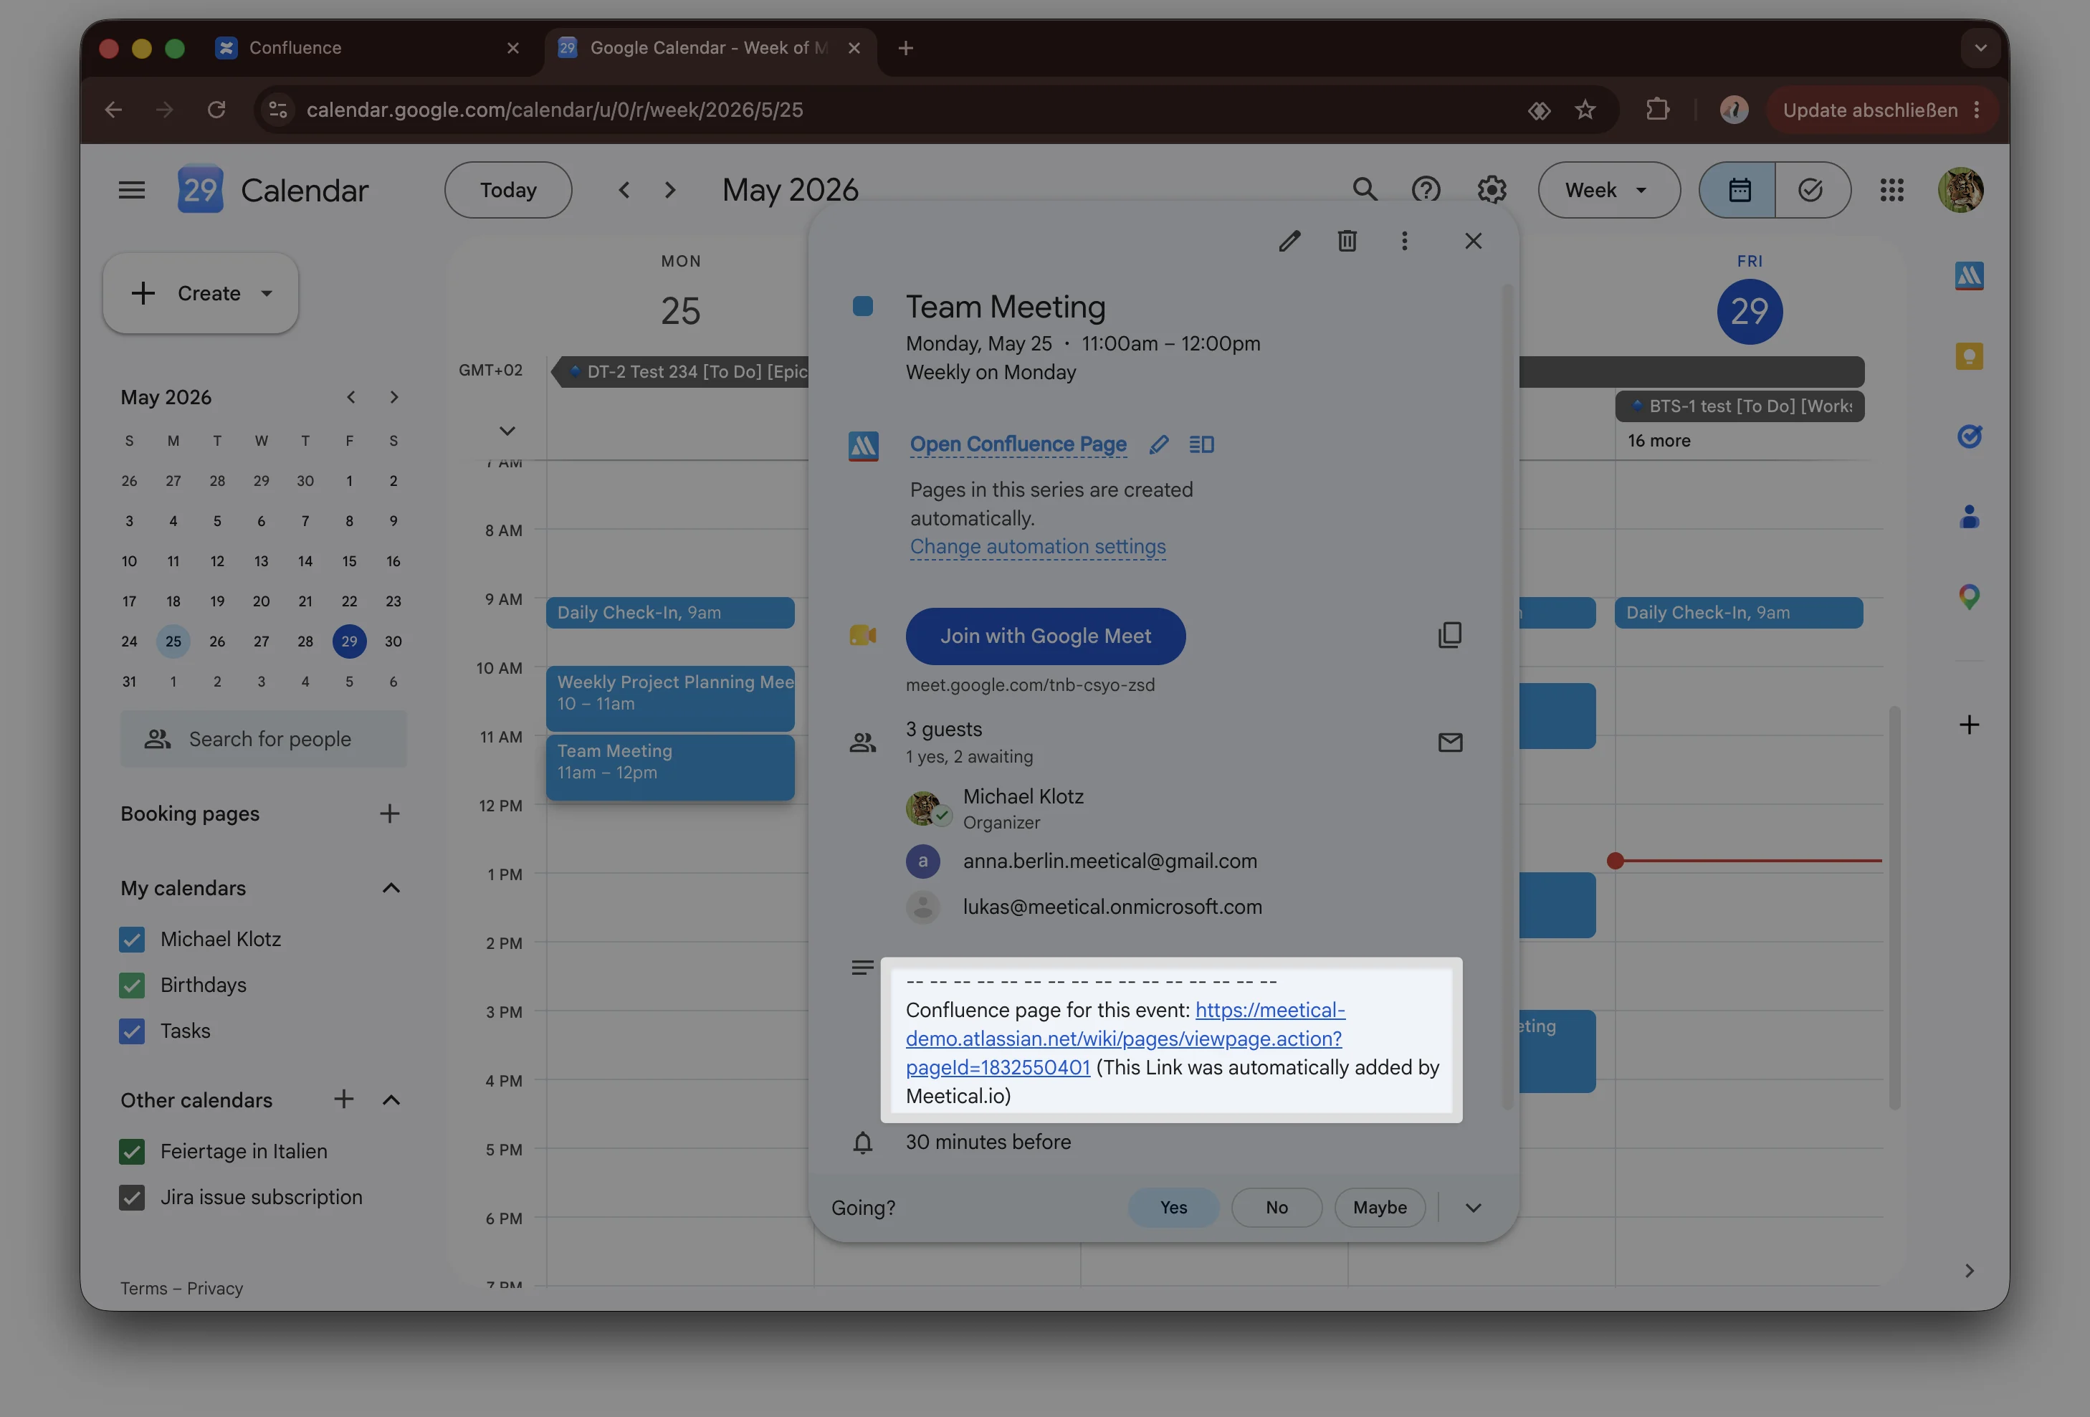
Task: Open the Settings gear menu
Action: pos(1492,190)
